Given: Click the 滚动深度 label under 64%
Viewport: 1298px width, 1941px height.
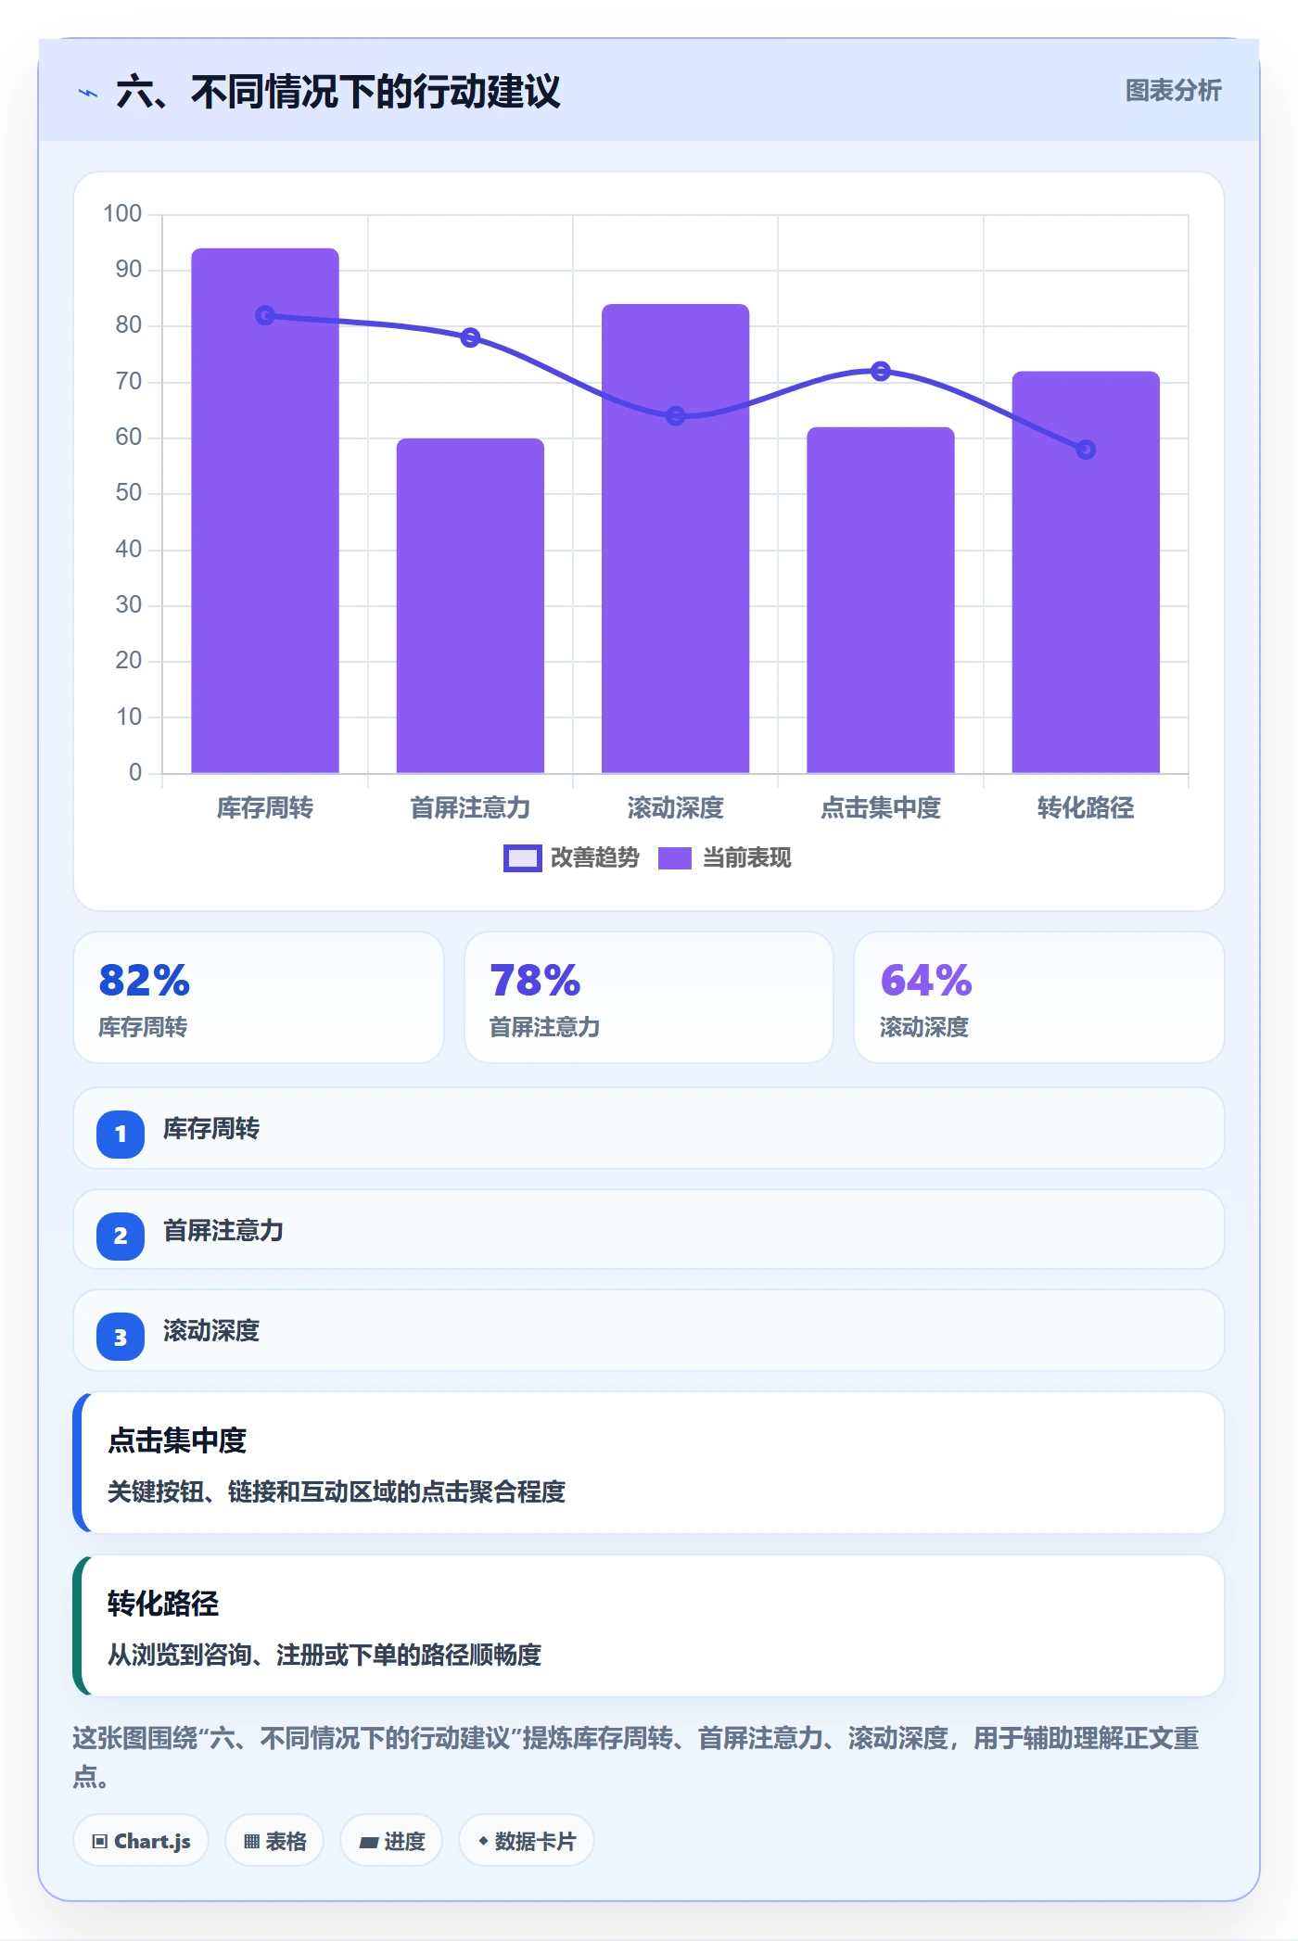Looking at the screenshot, I should click(924, 1027).
